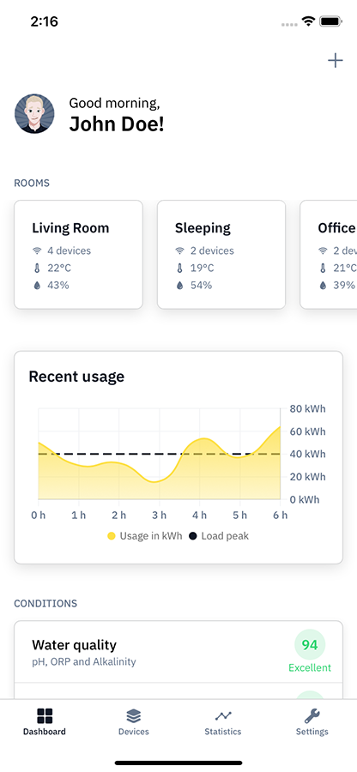This screenshot has width=357, height=772.
Task: Toggle Load peak legend item
Action: pos(219,535)
